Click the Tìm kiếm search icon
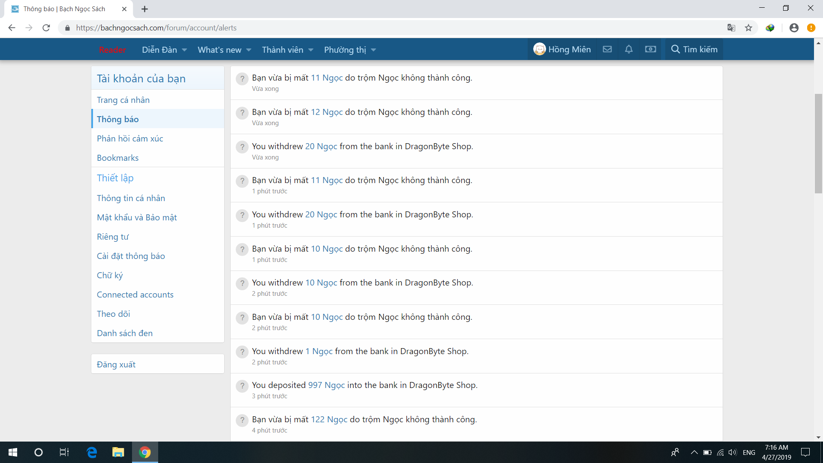 click(x=675, y=49)
